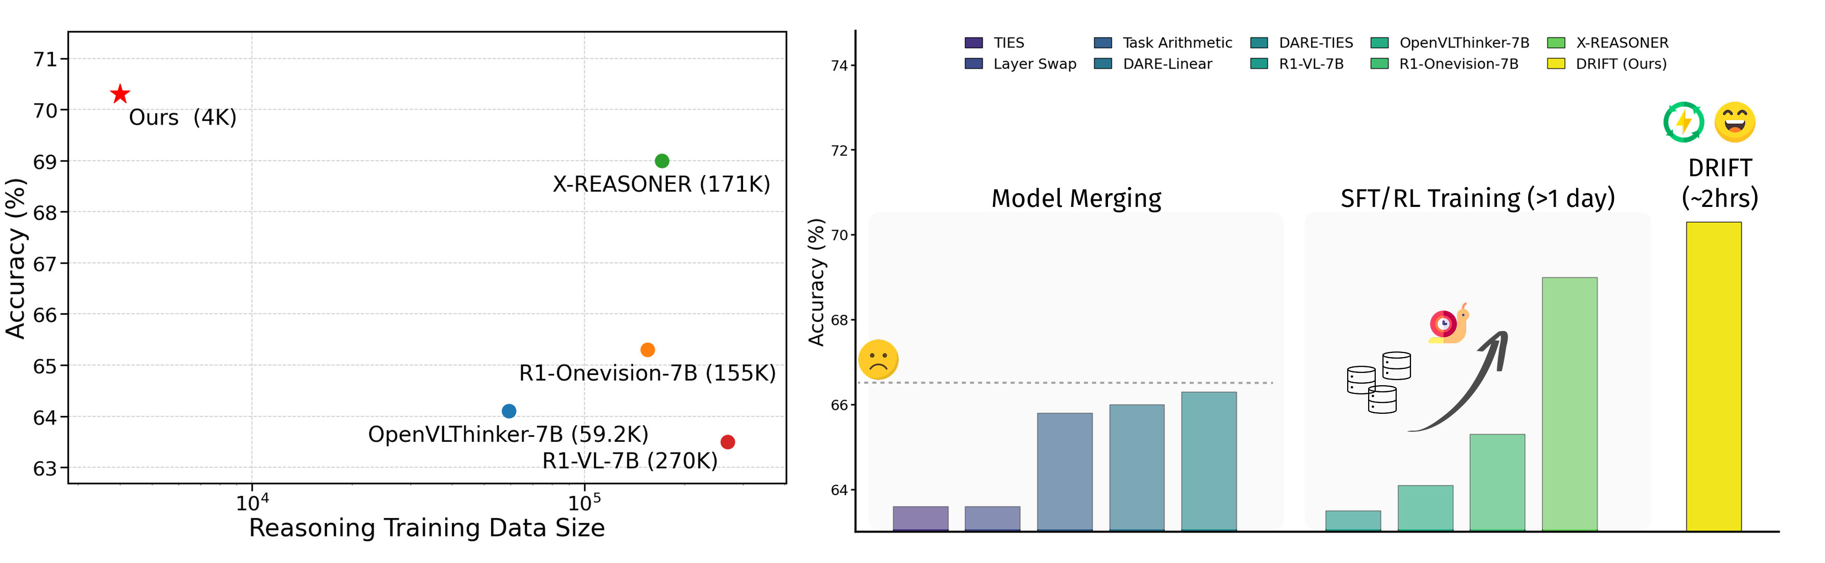Select the green X-REASONER scatter point

pos(662,161)
